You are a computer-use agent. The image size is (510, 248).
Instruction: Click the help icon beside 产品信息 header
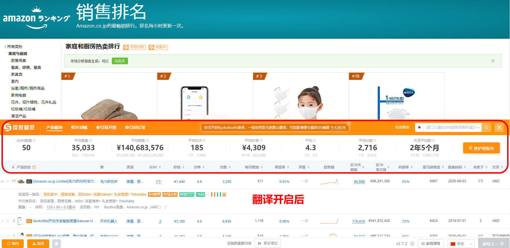pyautogui.click(x=34, y=167)
